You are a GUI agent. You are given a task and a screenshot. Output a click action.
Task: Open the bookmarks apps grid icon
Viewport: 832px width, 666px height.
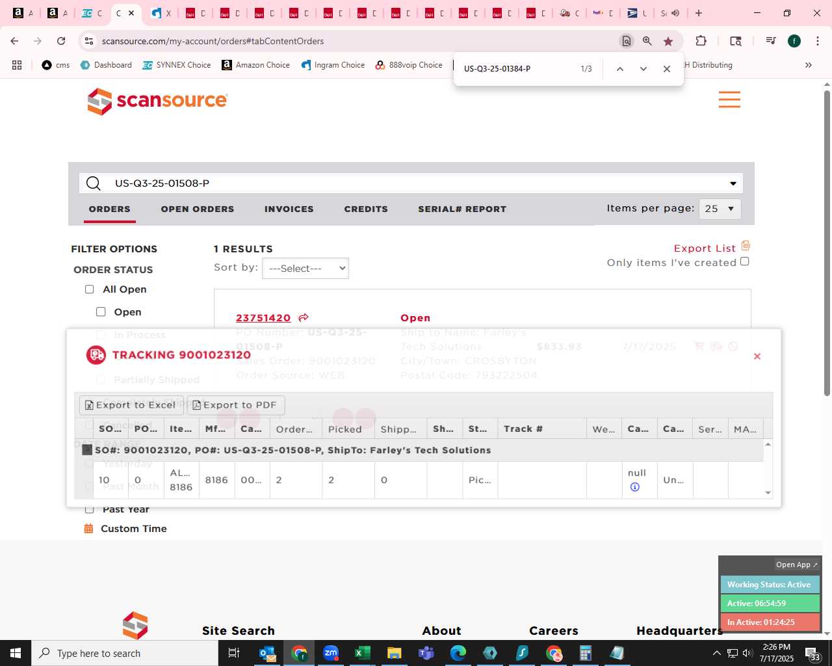click(x=17, y=65)
